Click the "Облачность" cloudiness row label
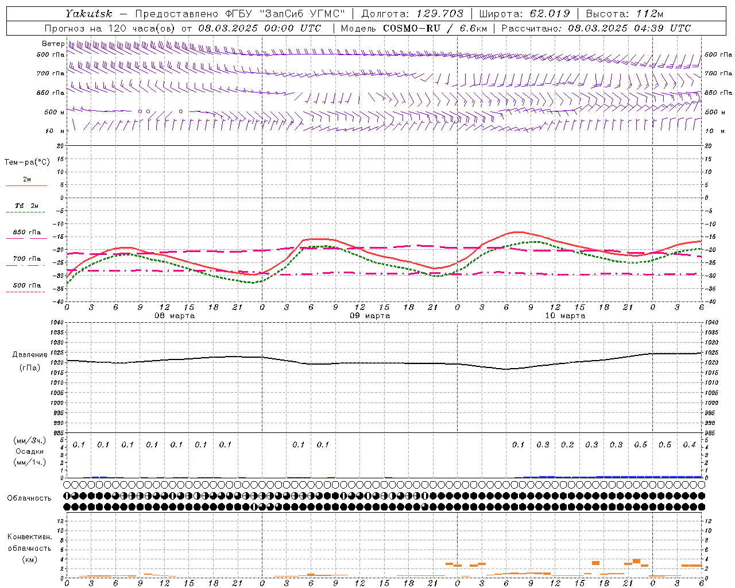This screenshot has height=588, width=735. pos(29,498)
